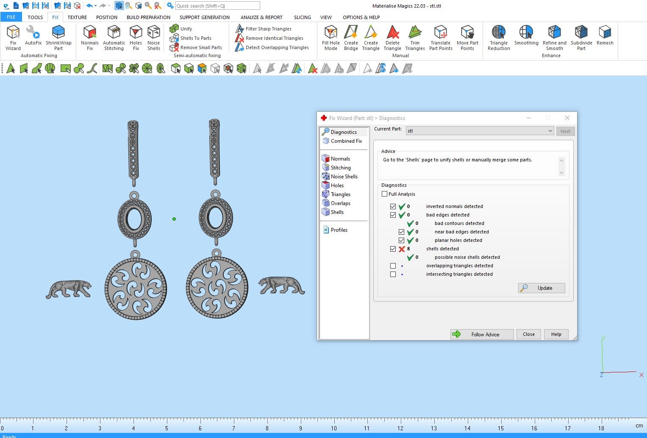Click the Quick search input field

217,6
